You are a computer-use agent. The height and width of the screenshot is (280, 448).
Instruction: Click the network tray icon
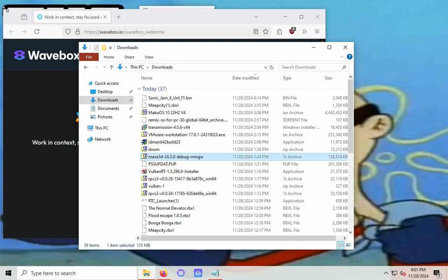[394, 273]
